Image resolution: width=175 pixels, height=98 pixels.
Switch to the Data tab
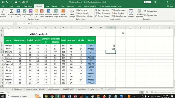click(x=47, y=6)
